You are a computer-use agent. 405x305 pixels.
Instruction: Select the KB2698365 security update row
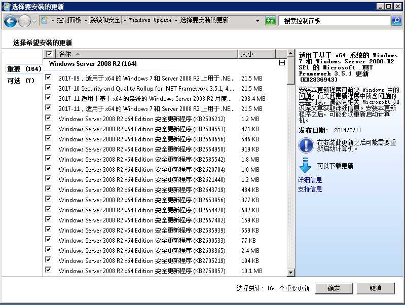click(x=165, y=250)
